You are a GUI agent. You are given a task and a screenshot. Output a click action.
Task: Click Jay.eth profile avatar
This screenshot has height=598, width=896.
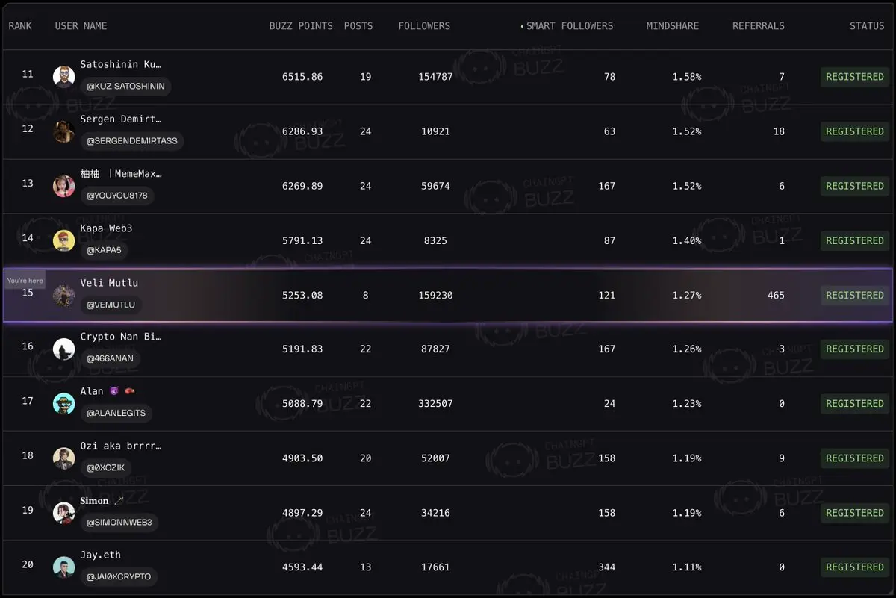coord(64,567)
